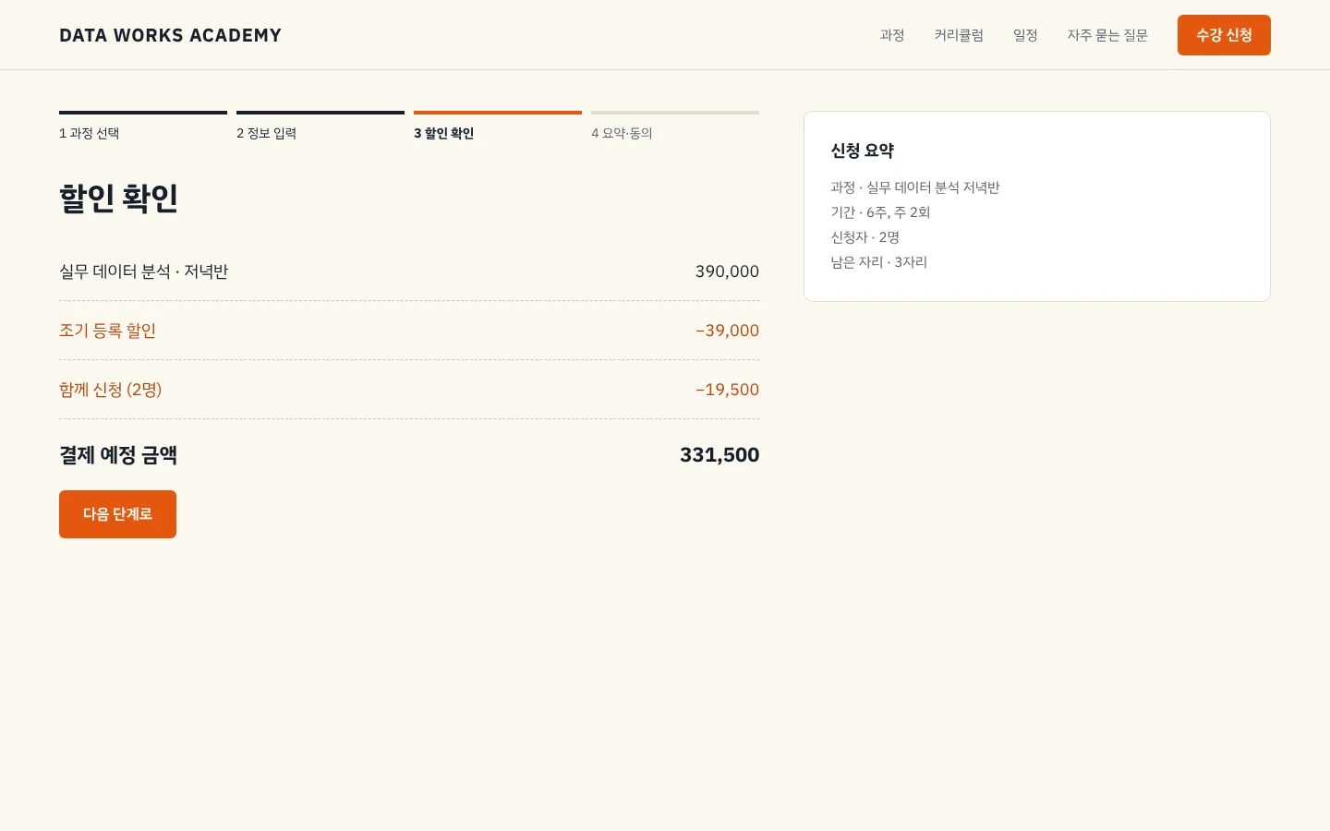Open the 과정 nav link
Image resolution: width=1330 pixels, height=831 pixels.
coord(892,35)
